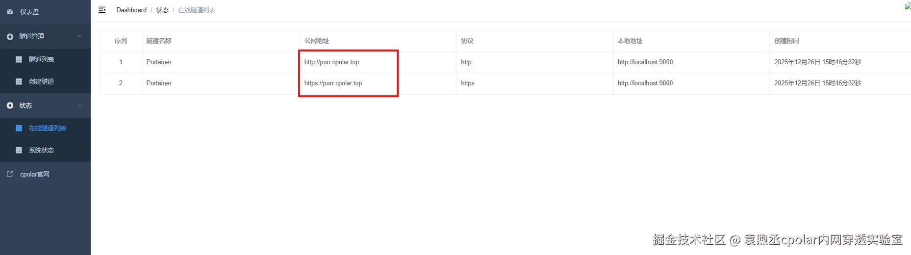Collapse 隧道管理 section with chevron
Screen dimensions: 911x255
pos(79,36)
